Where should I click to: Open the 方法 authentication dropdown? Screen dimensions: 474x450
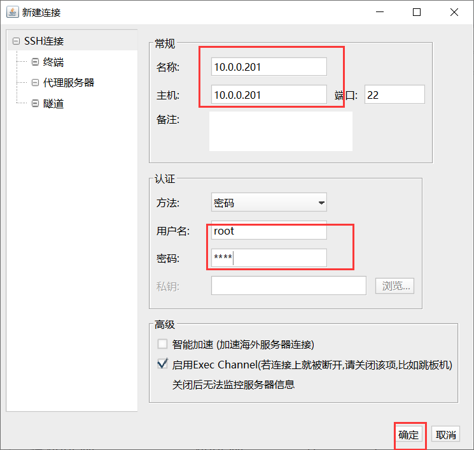click(268, 202)
